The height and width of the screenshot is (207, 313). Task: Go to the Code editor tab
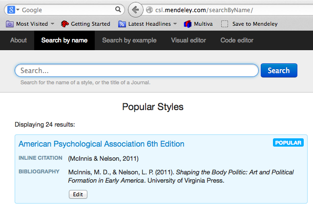[x=238, y=40]
